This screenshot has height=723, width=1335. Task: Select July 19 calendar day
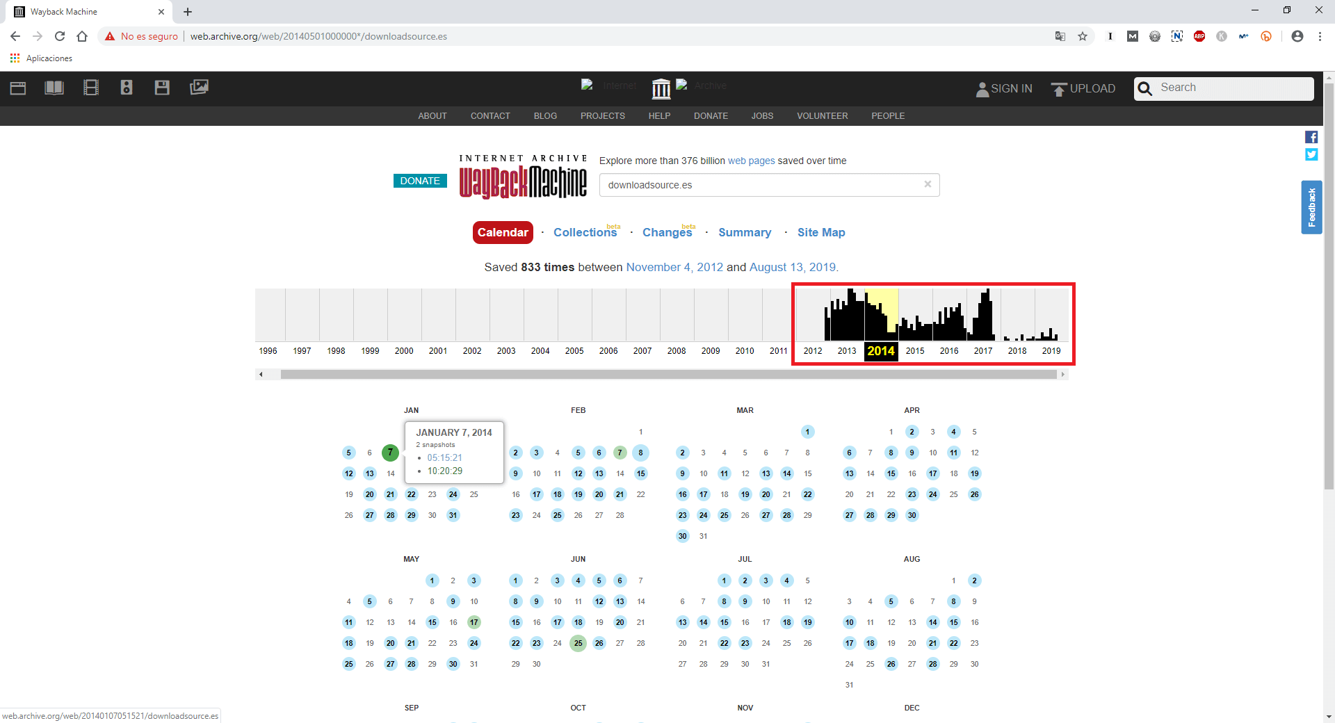pos(807,622)
